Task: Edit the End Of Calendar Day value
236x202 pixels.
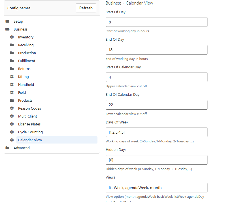Action: [x=156, y=105]
